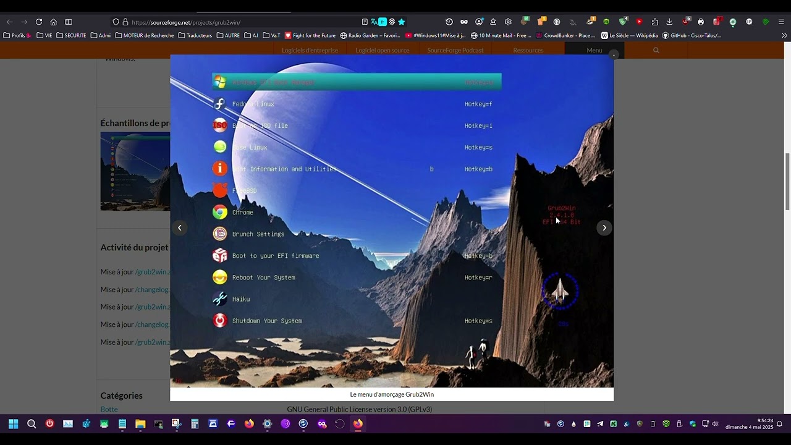This screenshot has width=791, height=445.
Task: Open the Fight for the Future bookmark
Action: pos(310,35)
